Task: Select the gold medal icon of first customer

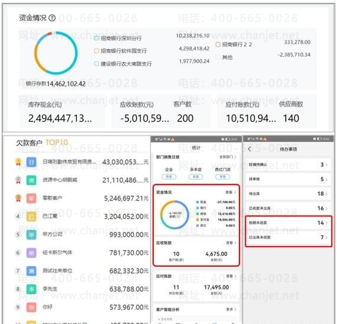Action: pyautogui.click(x=18, y=161)
